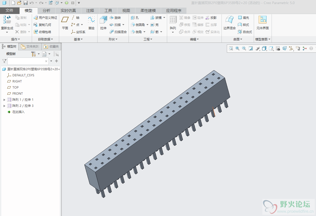Viewport: 316px width, 216px height.
Task: Open the 操作 group dropdown
Action: click(x=16, y=39)
